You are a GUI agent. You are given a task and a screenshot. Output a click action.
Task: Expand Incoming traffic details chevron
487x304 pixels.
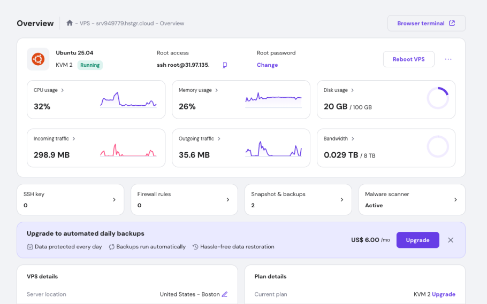coord(74,139)
